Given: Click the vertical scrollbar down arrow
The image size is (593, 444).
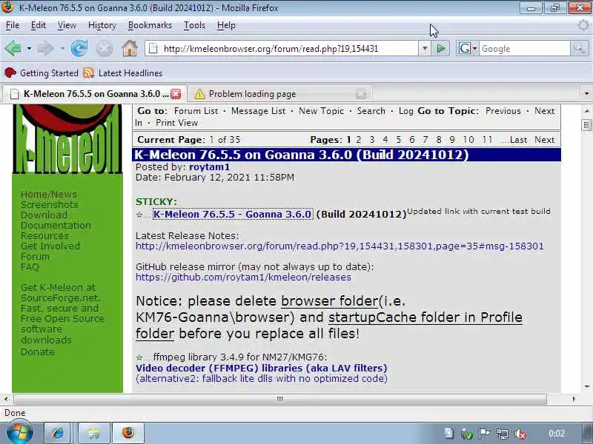Looking at the screenshot, I should [x=586, y=386].
